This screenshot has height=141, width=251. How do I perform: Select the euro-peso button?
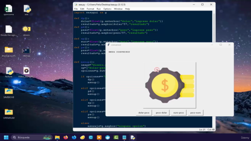pos(178,113)
